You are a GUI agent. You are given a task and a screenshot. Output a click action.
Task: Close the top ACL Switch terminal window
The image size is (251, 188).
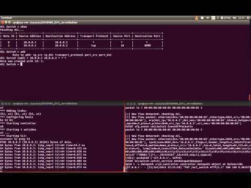click(3, 22)
